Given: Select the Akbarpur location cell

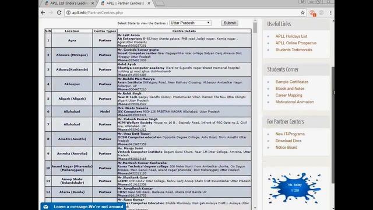Looking at the screenshot, I should pos(72,84).
